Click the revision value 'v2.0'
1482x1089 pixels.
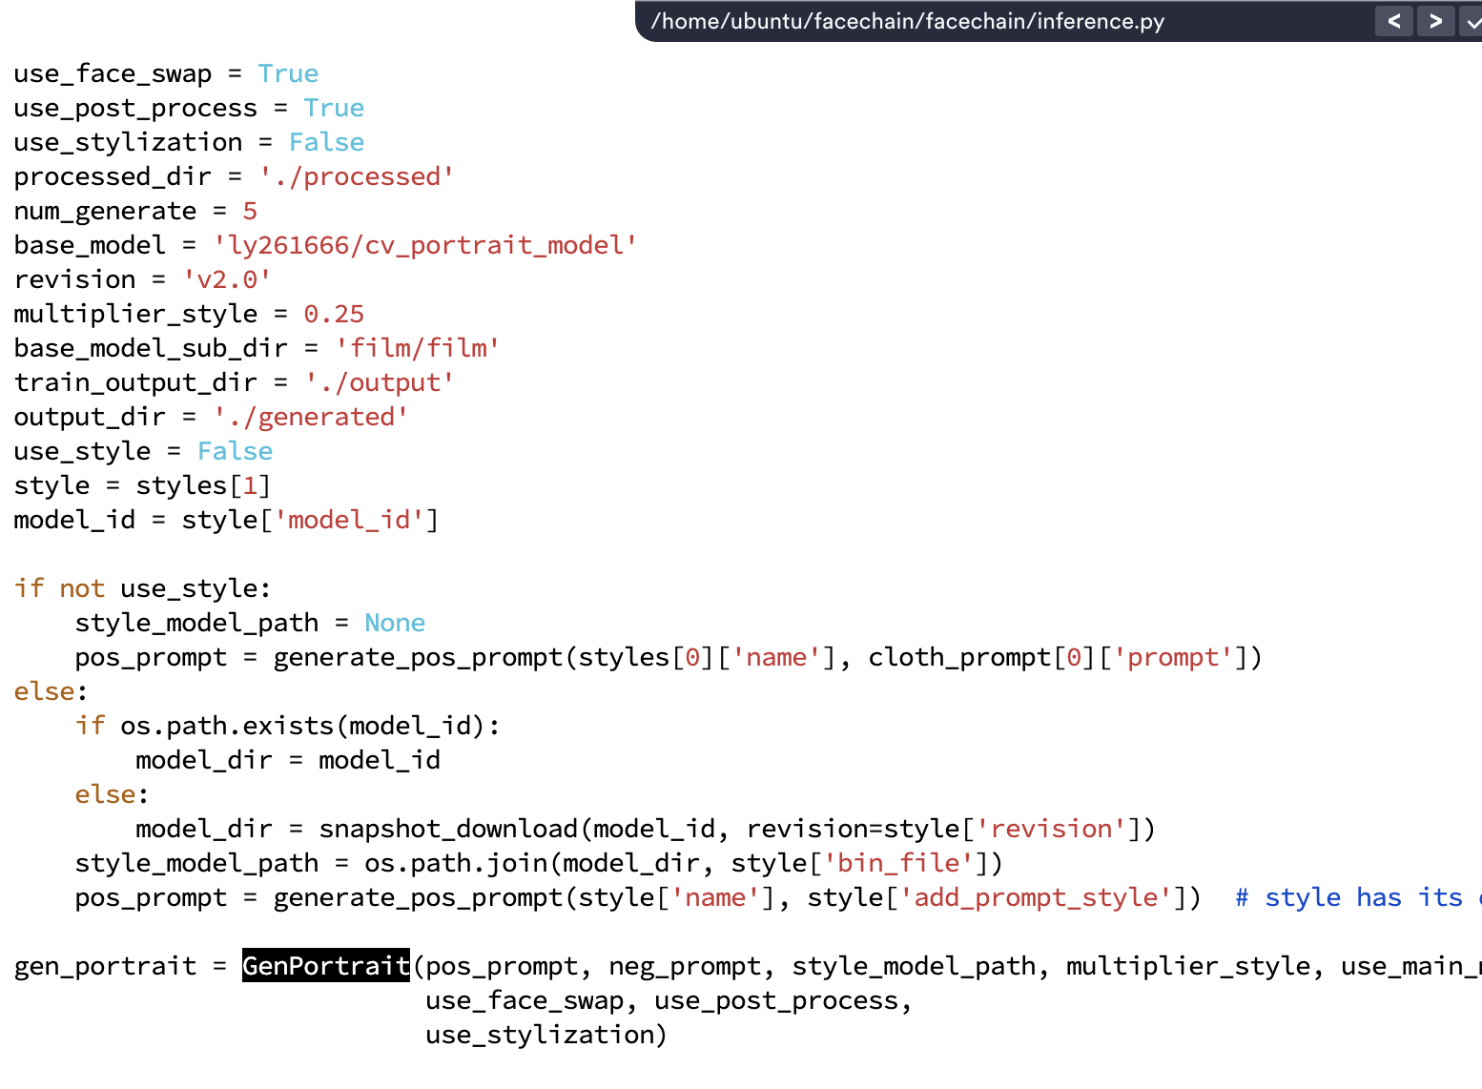point(227,278)
